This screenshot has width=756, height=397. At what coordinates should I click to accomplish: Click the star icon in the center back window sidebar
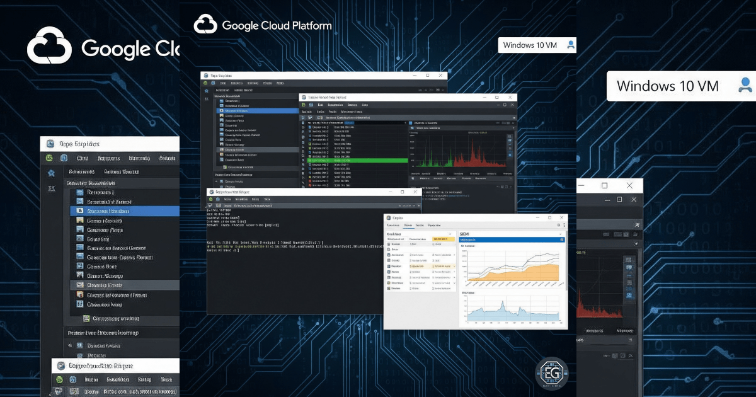pos(207,92)
